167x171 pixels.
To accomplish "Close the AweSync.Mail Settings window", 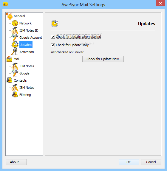I will [160, 3].
